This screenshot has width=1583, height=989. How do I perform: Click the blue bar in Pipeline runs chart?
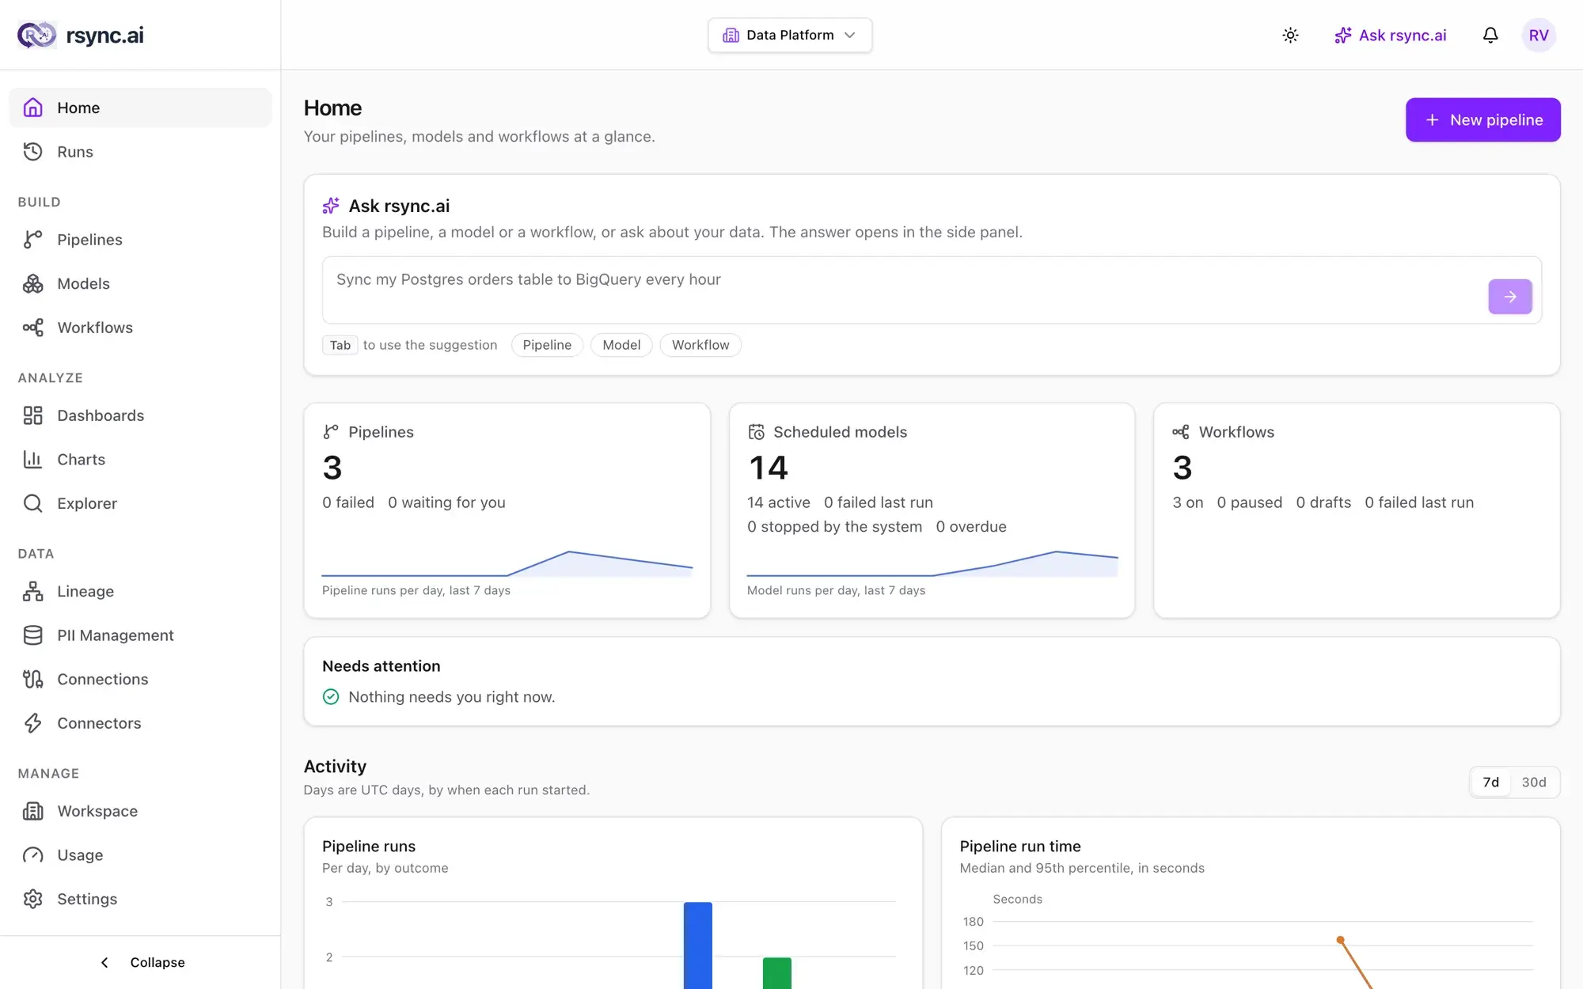(698, 945)
